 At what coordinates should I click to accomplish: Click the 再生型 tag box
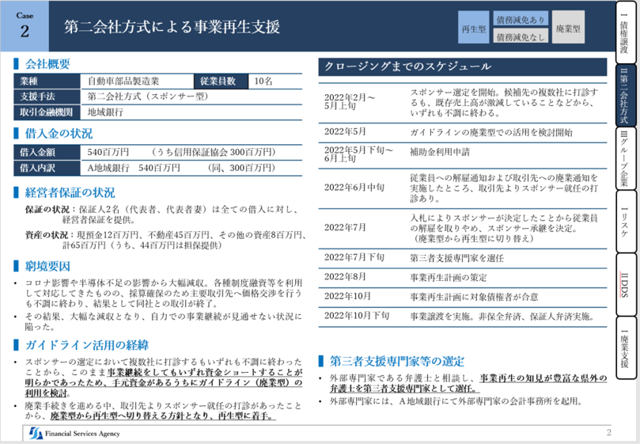click(473, 28)
